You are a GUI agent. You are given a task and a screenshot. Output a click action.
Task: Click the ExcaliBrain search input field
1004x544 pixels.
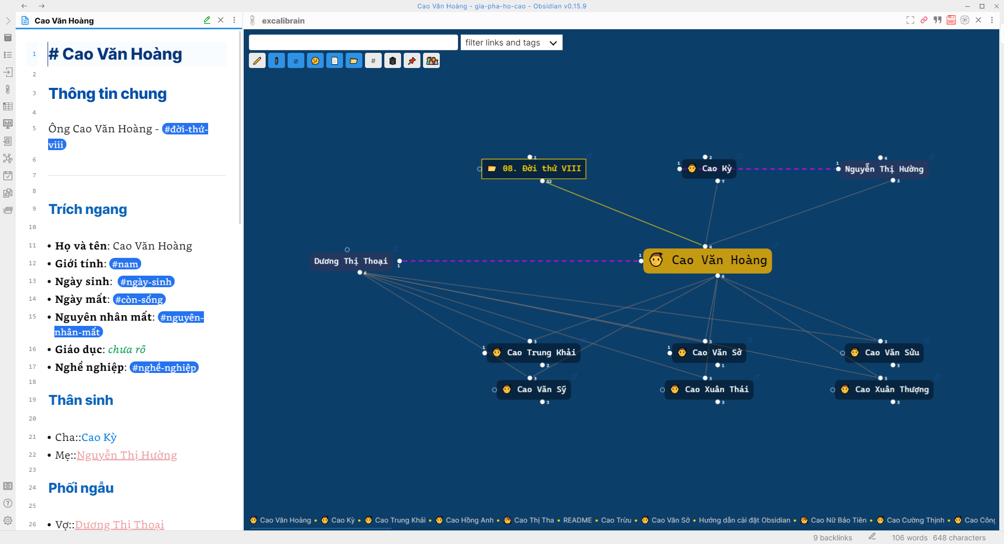[353, 42]
